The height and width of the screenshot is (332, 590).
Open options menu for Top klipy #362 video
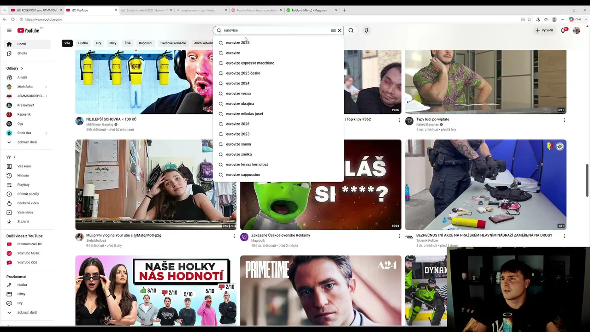(399, 120)
